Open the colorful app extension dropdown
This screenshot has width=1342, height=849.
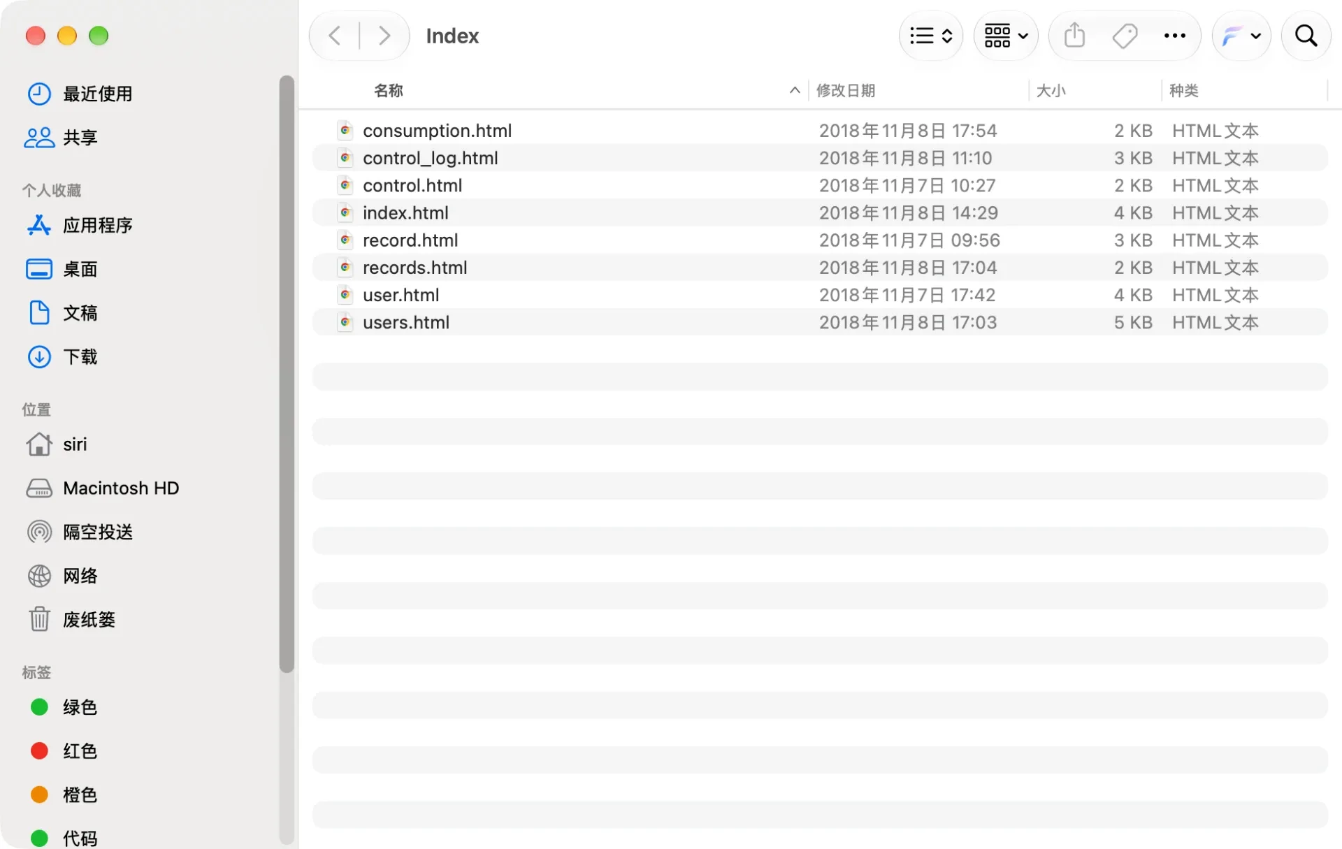coord(1241,36)
